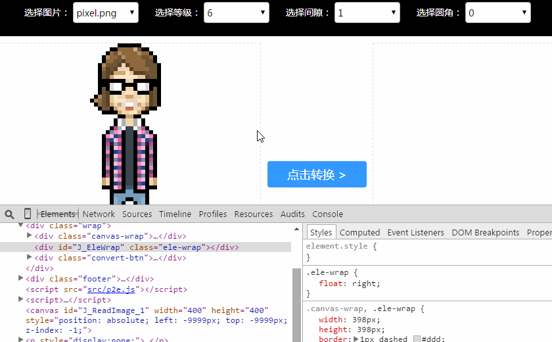Image resolution: width=552 pixels, height=342 pixels.
Task: Click the DOM tree vertical scrollbar thumb
Action: tap(297, 305)
